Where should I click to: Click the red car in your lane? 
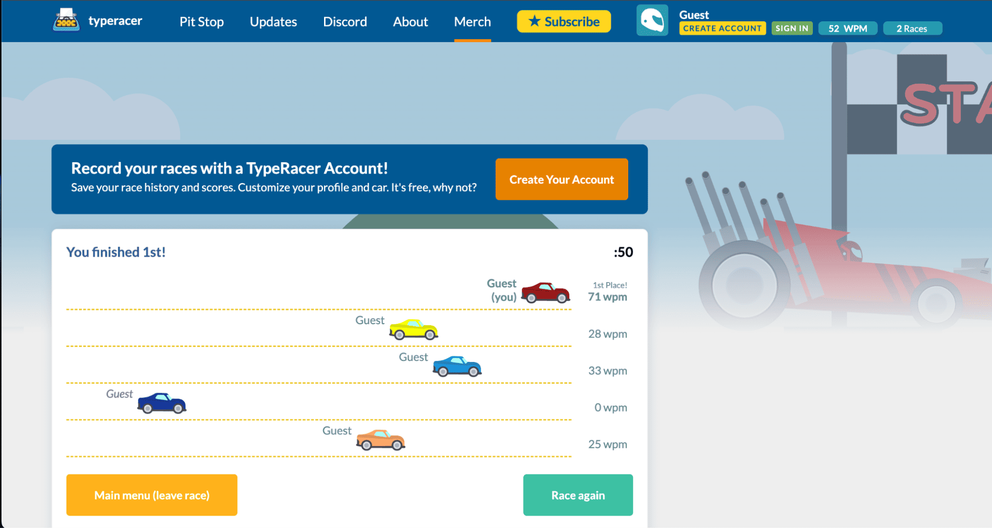[545, 293]
